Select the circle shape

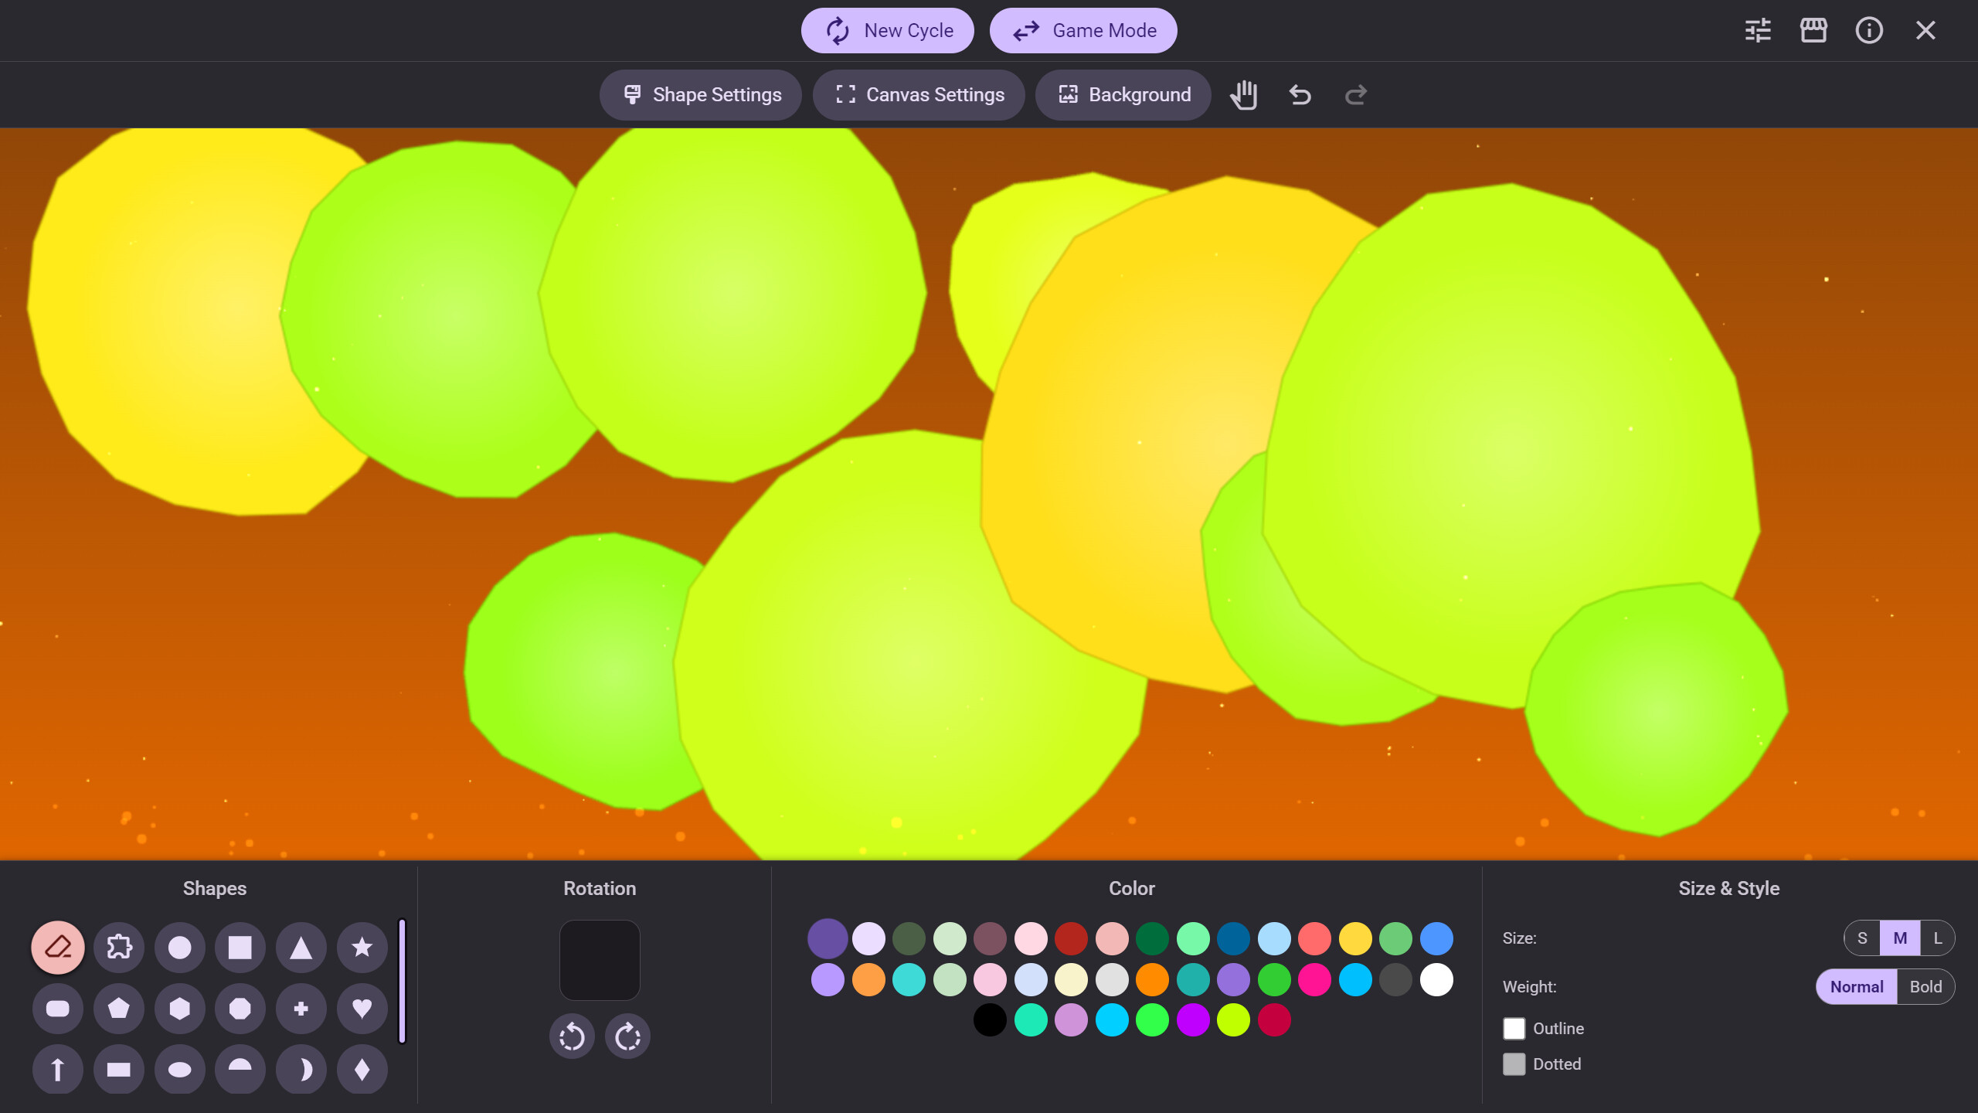tap(179, 947)
